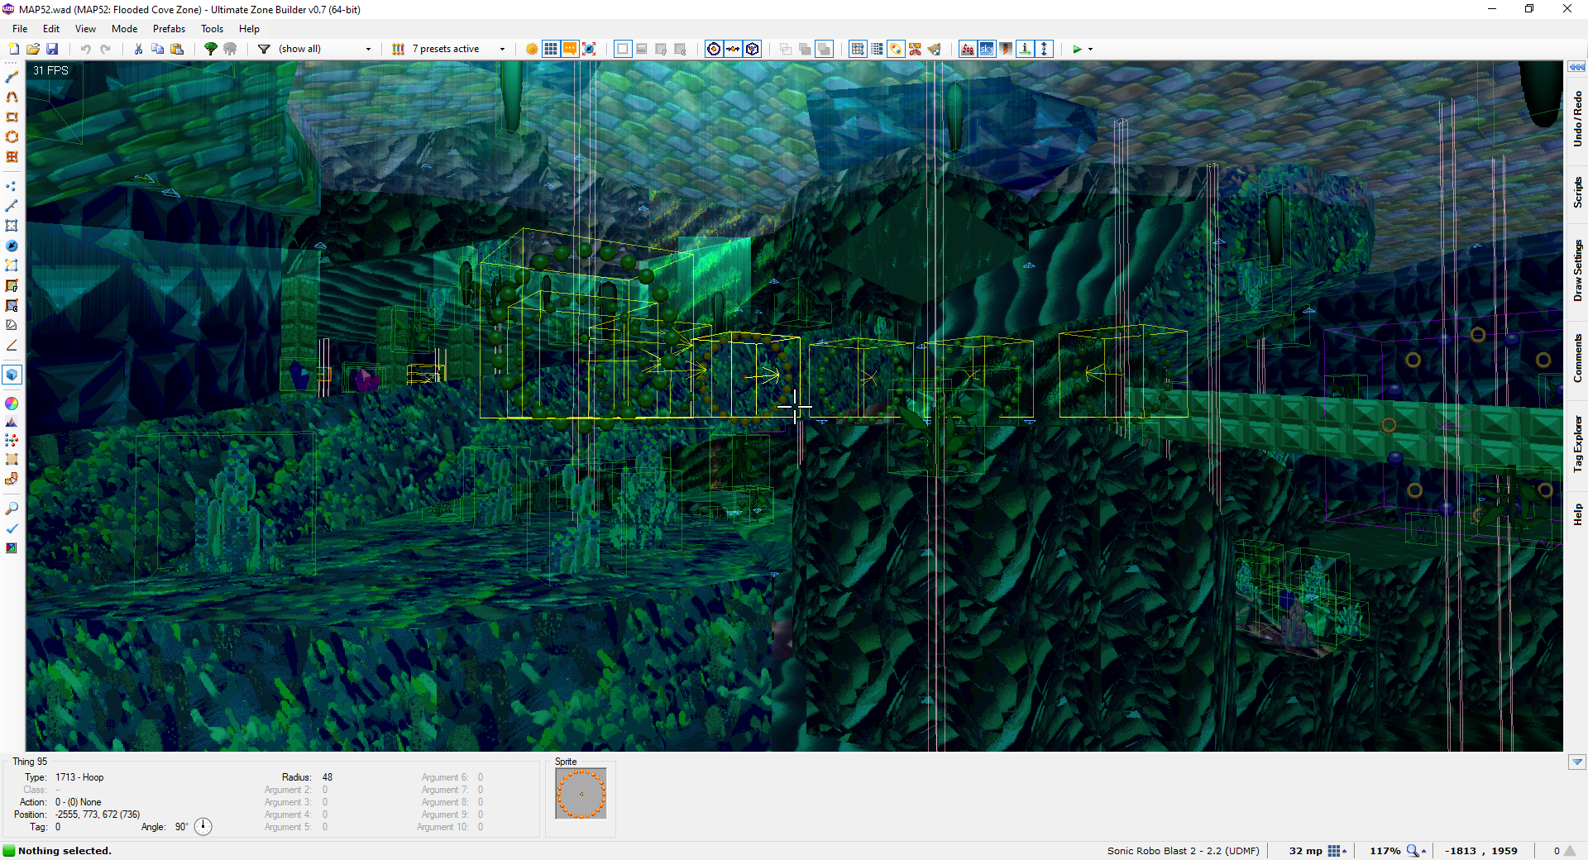
Task: Open the Undo / Redo side tab
Action: click(x=1577, y=120)
